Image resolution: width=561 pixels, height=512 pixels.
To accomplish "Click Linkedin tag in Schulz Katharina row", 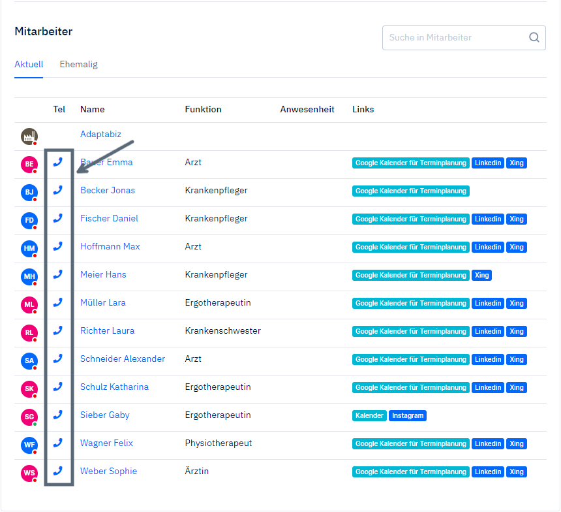I will (x=488, y=388).
